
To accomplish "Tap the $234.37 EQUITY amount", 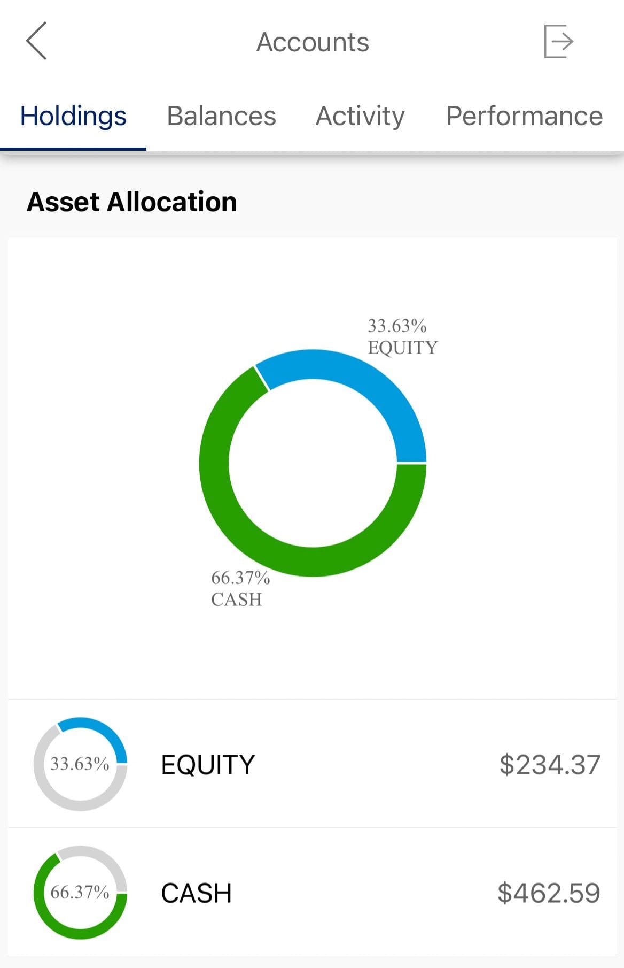I will click(x=551, y=764).
